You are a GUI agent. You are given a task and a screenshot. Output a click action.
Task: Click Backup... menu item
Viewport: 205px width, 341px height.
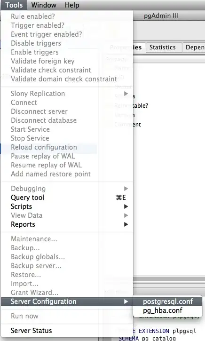coord(67,248)
